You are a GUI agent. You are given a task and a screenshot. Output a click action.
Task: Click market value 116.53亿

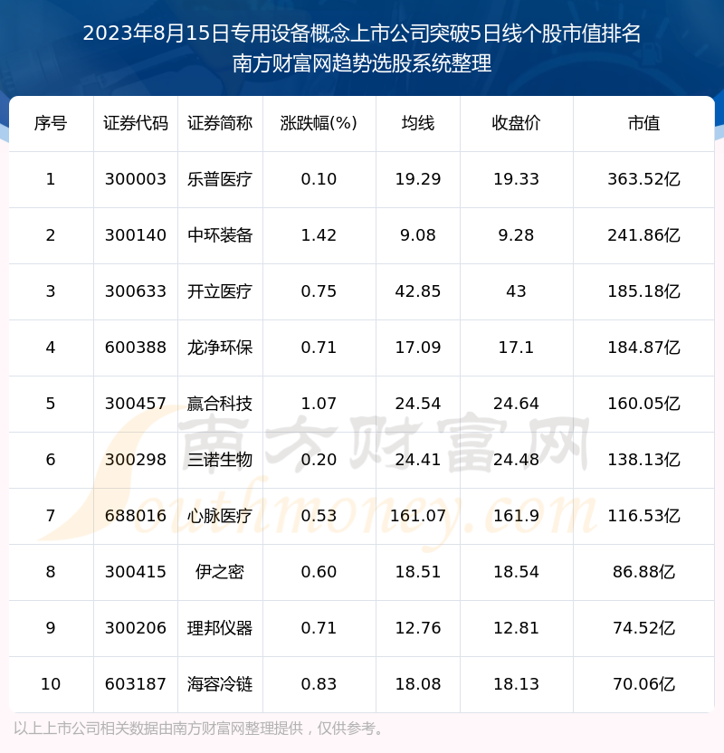coord(643,516)
